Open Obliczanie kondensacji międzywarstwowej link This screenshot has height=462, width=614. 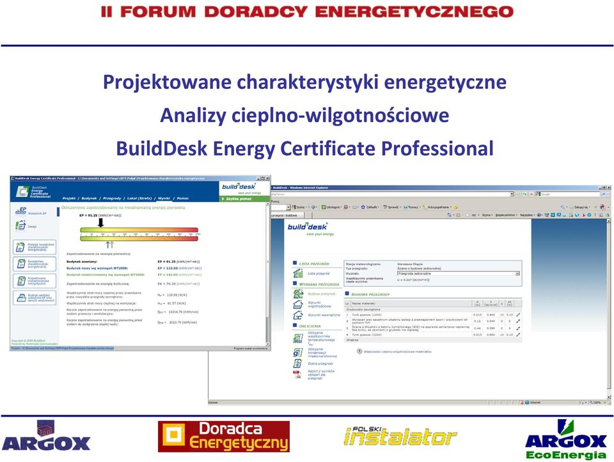coord(322,353)
